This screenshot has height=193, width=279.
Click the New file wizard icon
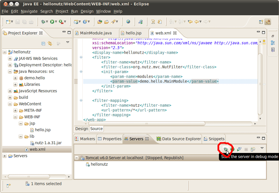point(8,22)
